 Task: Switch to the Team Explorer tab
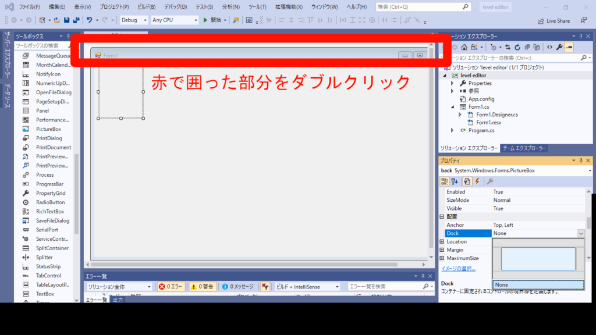coord(524,148)
